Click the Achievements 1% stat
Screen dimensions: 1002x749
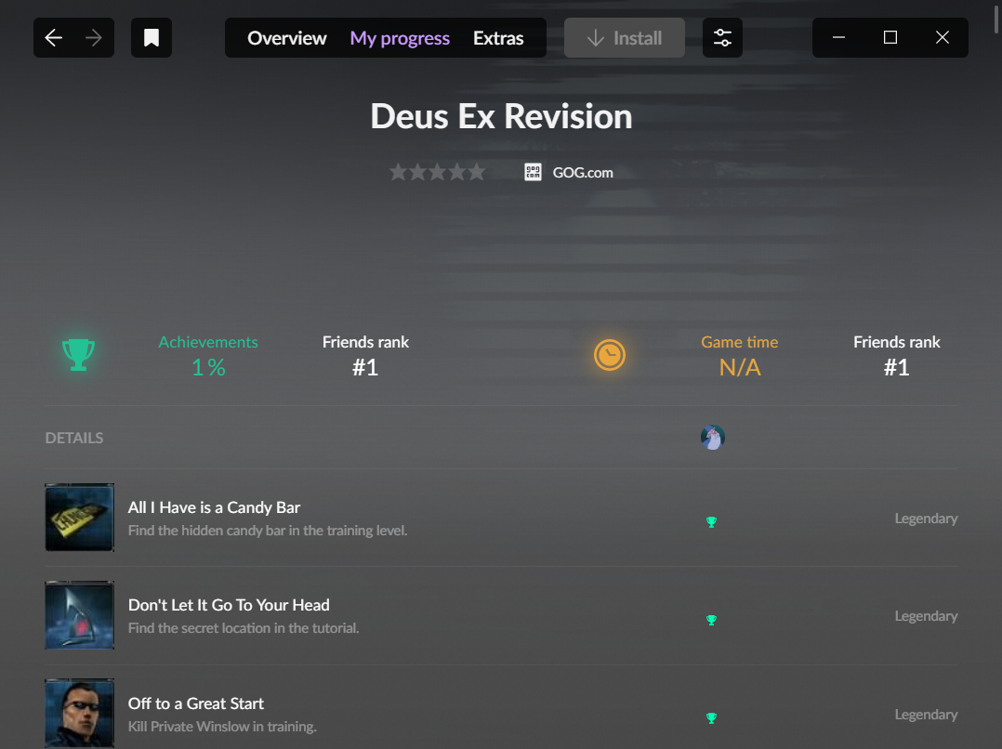point(208,355)
